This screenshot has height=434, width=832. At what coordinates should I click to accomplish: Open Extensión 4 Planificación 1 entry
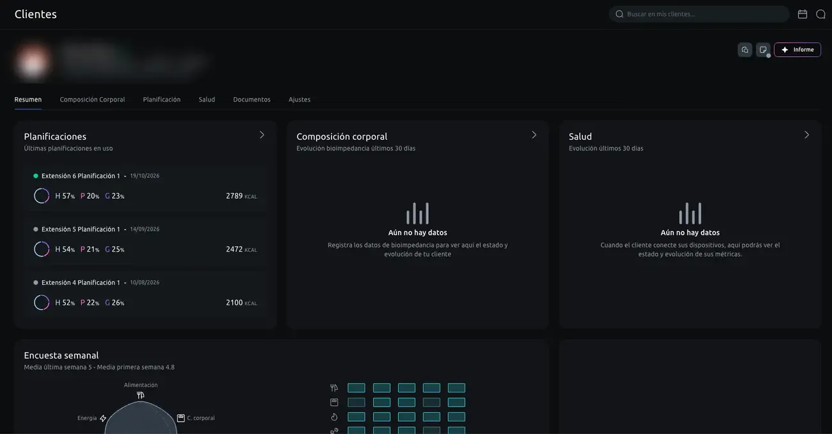pos(145,293)
